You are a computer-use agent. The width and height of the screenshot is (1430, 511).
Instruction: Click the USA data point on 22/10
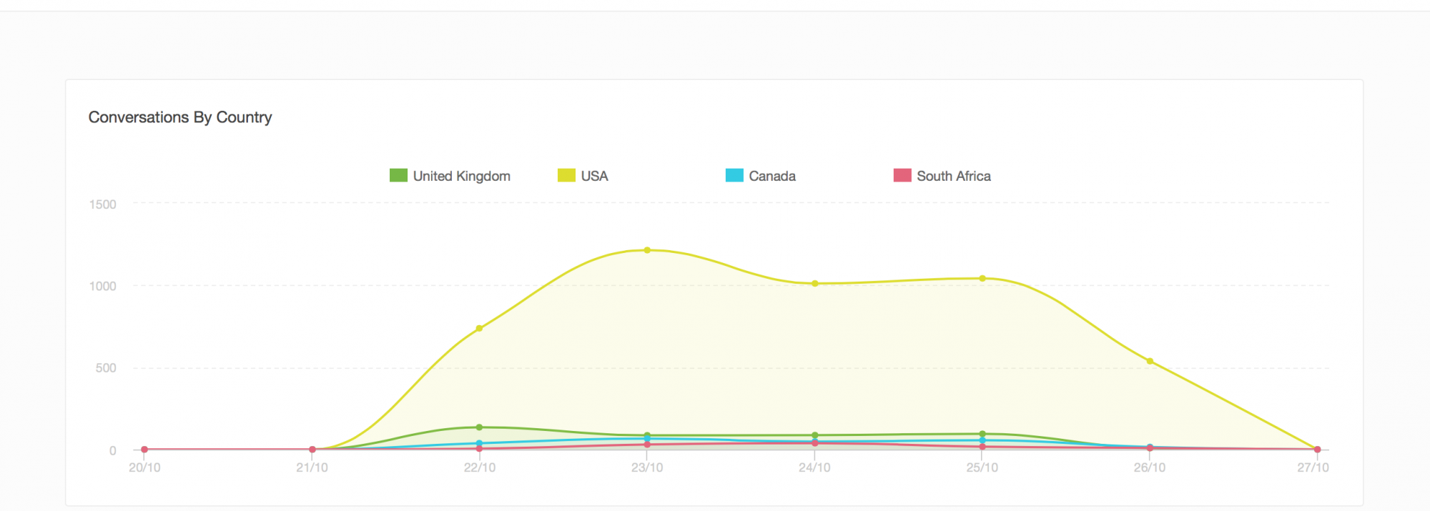click(x=479, y=329)
